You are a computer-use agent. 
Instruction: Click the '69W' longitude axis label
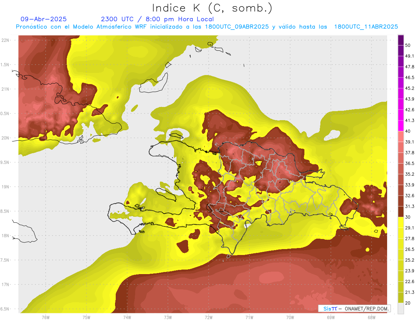tap(330, 317)
